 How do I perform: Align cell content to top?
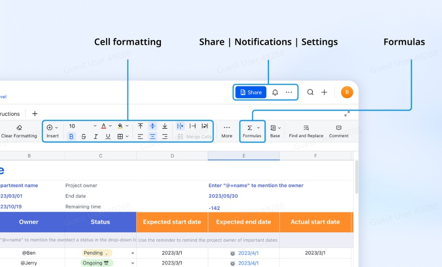[140, 126]
